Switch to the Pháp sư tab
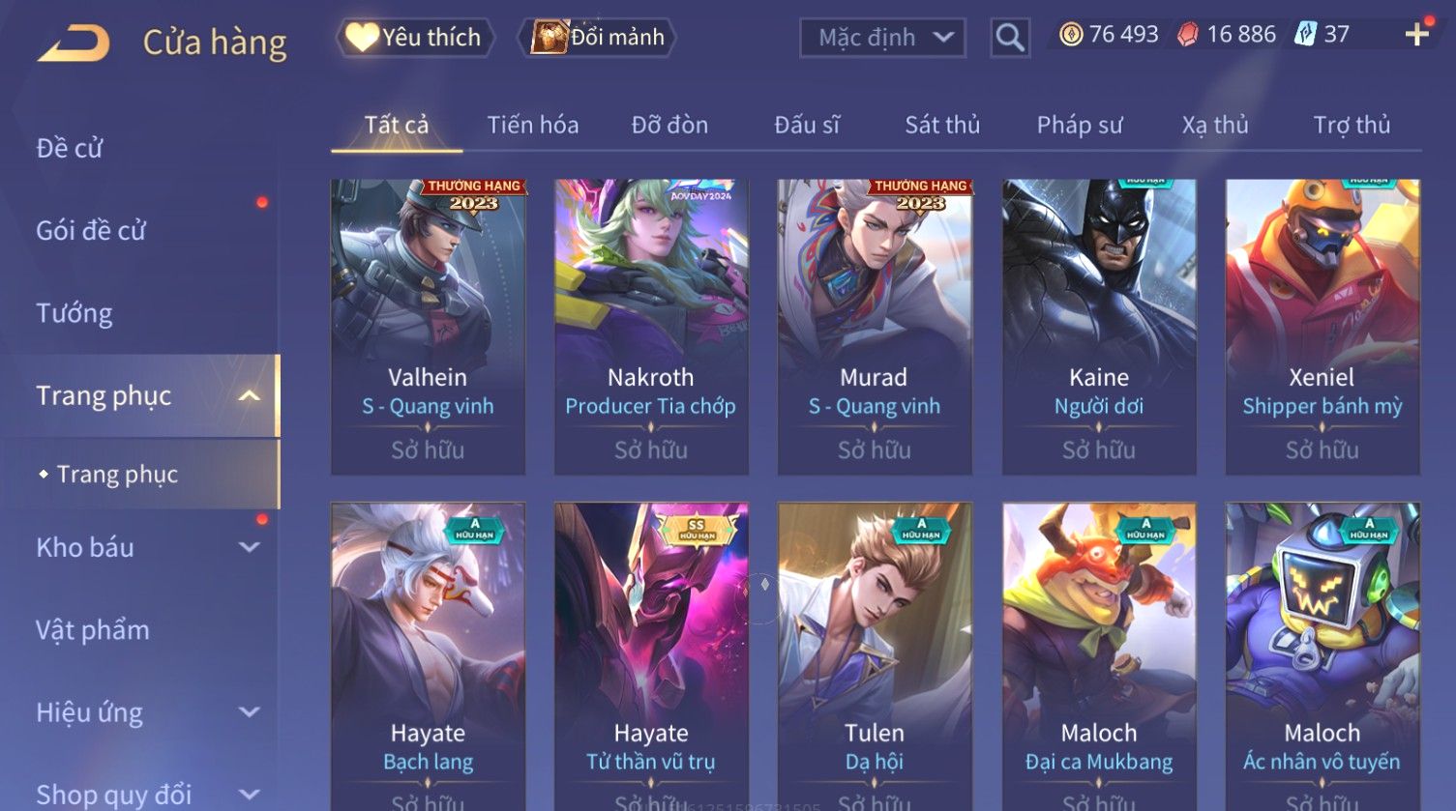The width and height of the screenshot is (1456, 811). click(x=1080, y=125)
